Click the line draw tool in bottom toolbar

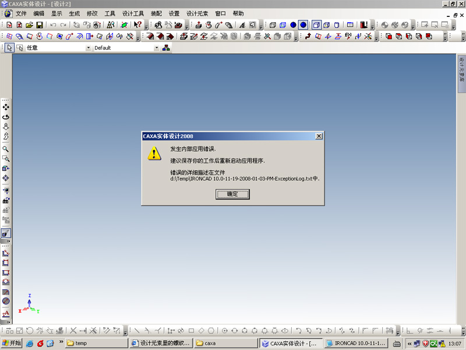(x=137, y=330)
